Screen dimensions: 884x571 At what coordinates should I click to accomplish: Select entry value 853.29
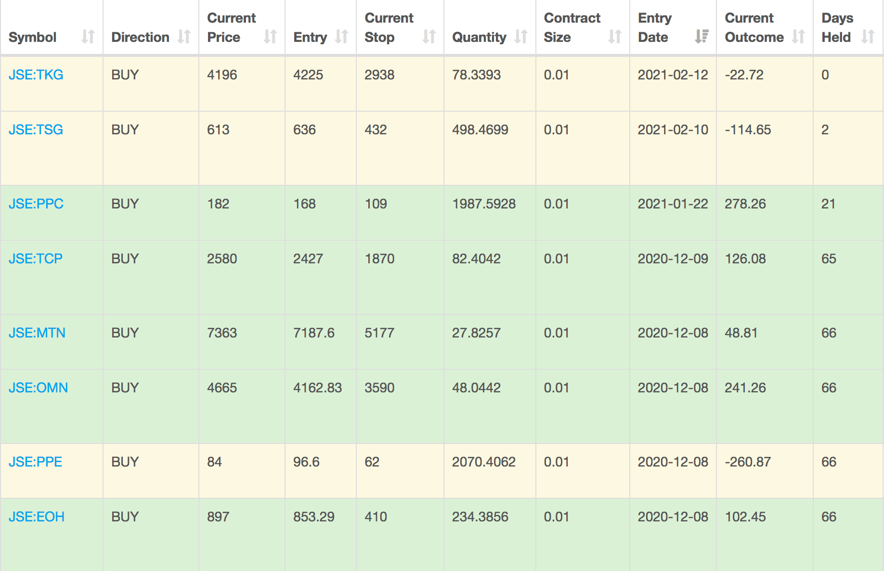point(314,517)
